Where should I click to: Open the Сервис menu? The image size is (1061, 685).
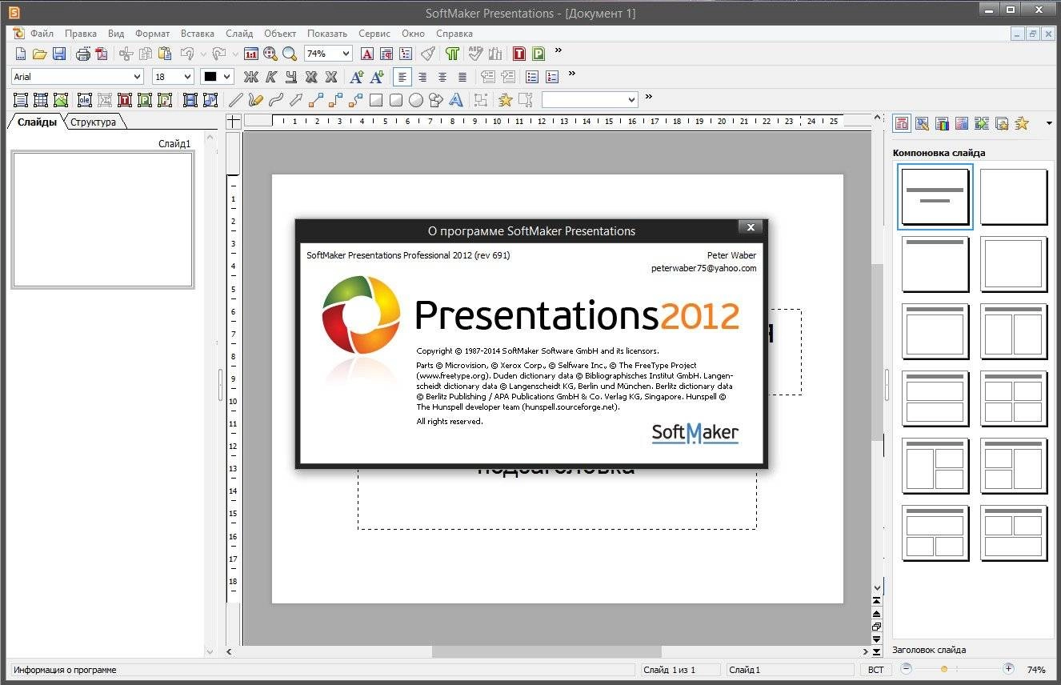374,34
